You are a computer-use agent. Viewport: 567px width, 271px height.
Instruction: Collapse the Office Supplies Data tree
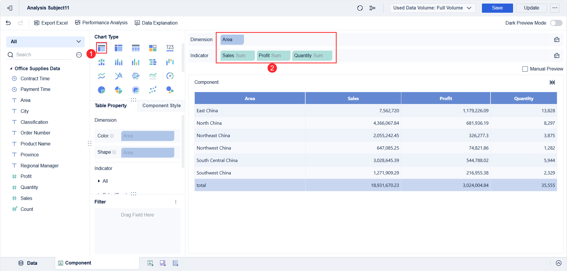pyautogui.click(x=11, y=69)
